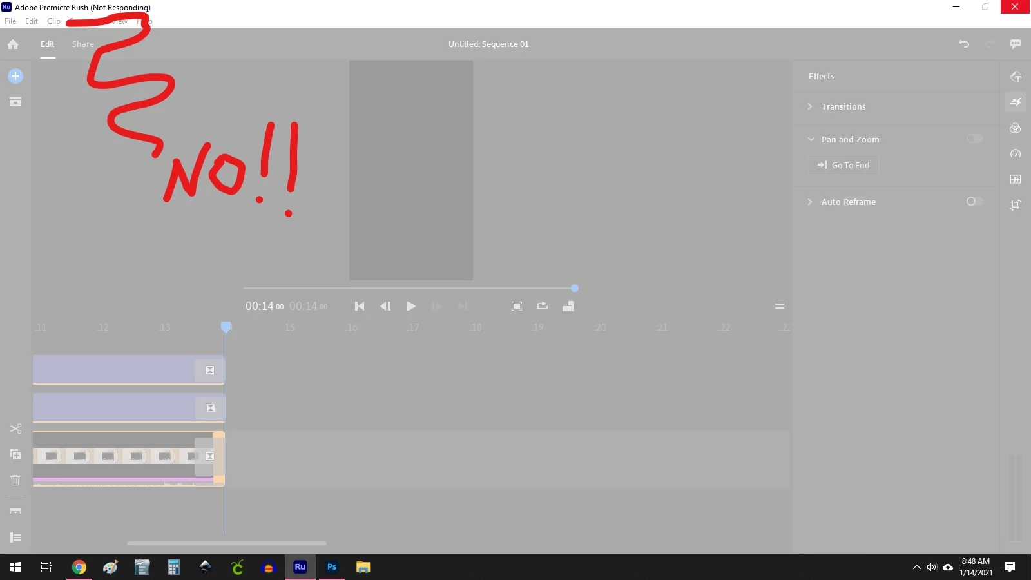
Task: Open the Audio panel icon
Action: point(1016,179)
